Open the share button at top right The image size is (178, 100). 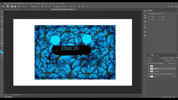[176, 6]
